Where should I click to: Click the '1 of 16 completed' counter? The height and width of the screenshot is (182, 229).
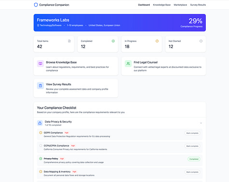click(x=53, y=125)
